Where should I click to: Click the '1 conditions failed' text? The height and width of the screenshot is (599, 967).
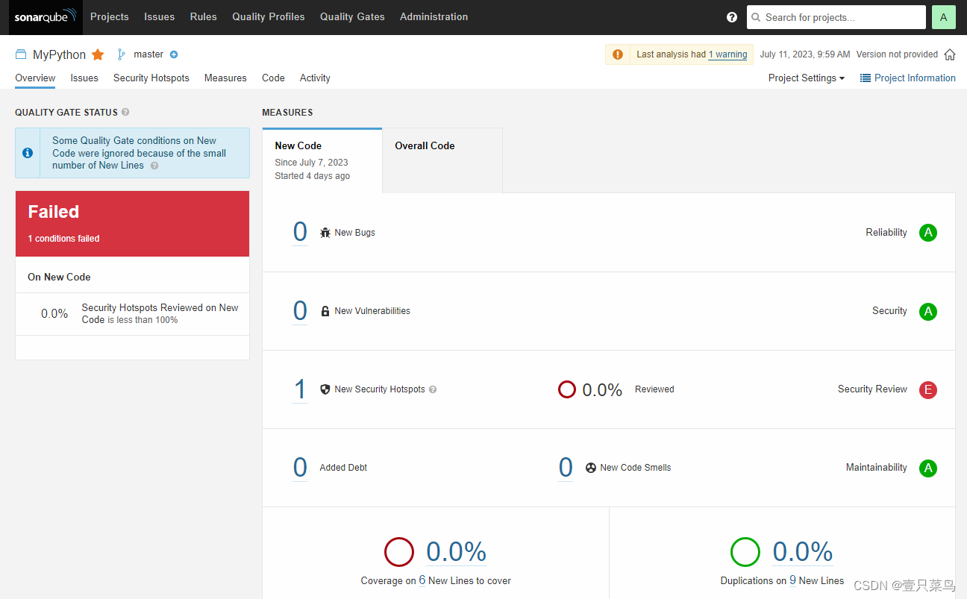point(63,239)
